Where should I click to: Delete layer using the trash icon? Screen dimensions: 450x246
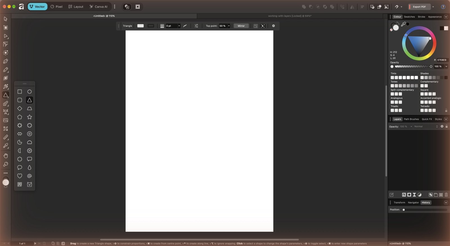[x=446, y=195]
